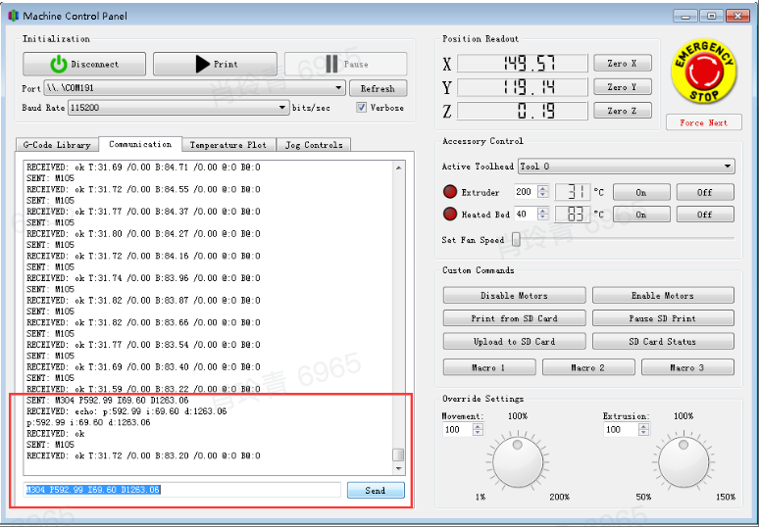Click the Disconnect power button
Image resolution: width=759 pixels, height=527 pixels.
coord(84,65)
